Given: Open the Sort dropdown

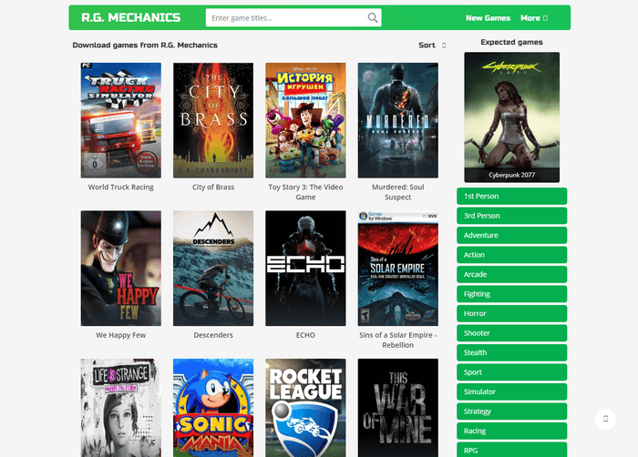Looking at the screenshot, I should point(432,45).
